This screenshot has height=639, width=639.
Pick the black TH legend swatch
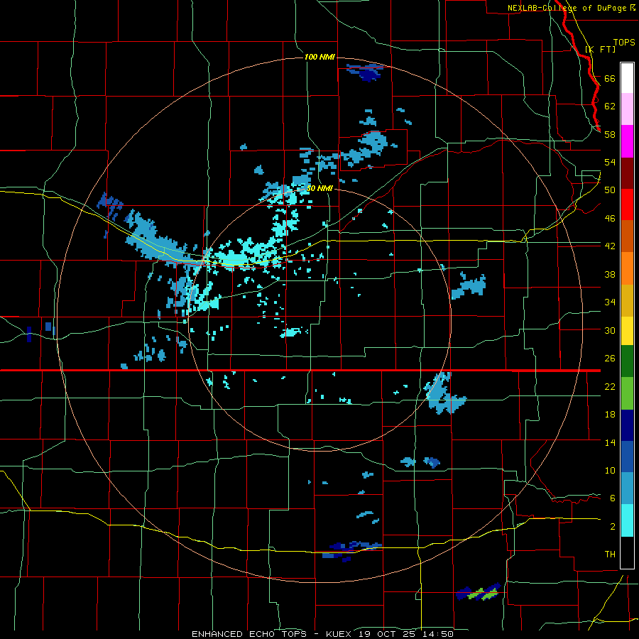pos(627,552)
